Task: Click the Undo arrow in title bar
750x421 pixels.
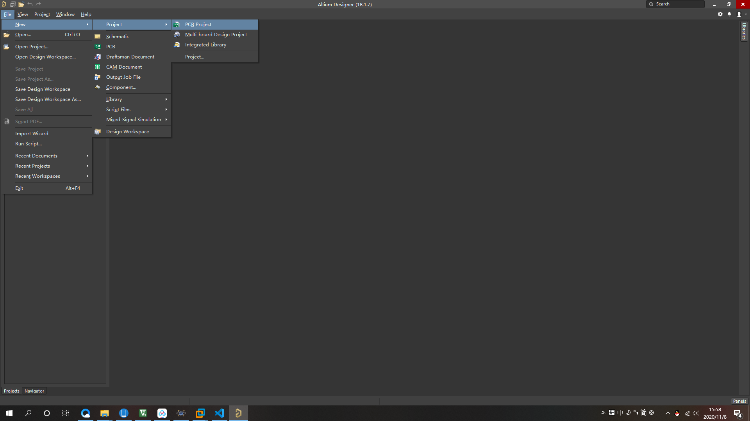Action: point(30,4)
